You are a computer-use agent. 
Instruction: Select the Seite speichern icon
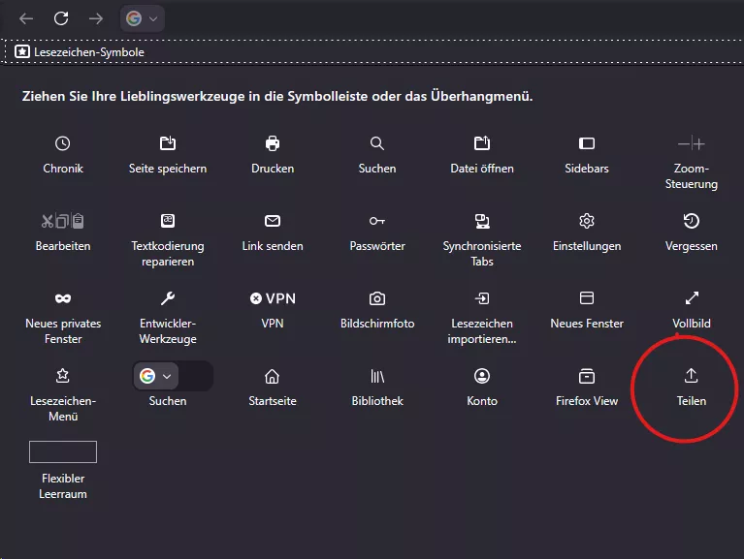168,143
